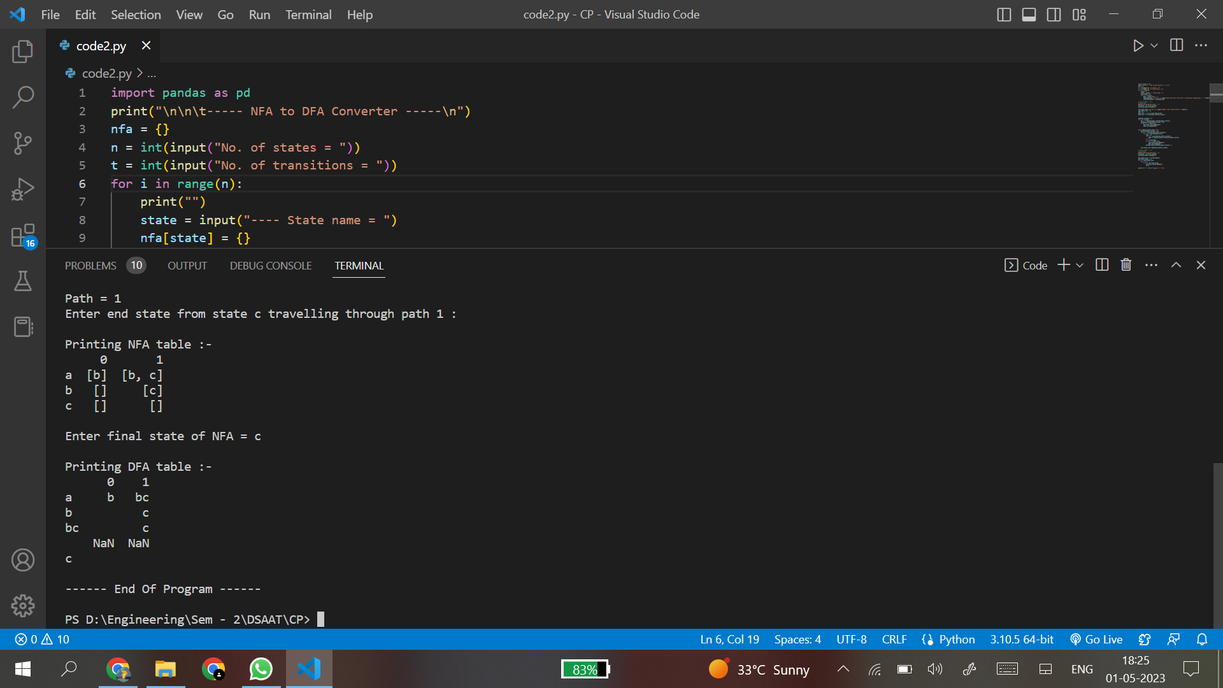The width and height of the screenshot is (1223, 688).
Task: Open the Extensions view
Action: pos(23,234)
